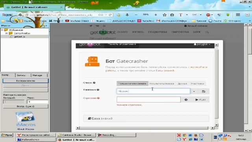Open the База знаний section
Image resolution: width=252 pixels, height=142 pixels.
pos(146,118)
